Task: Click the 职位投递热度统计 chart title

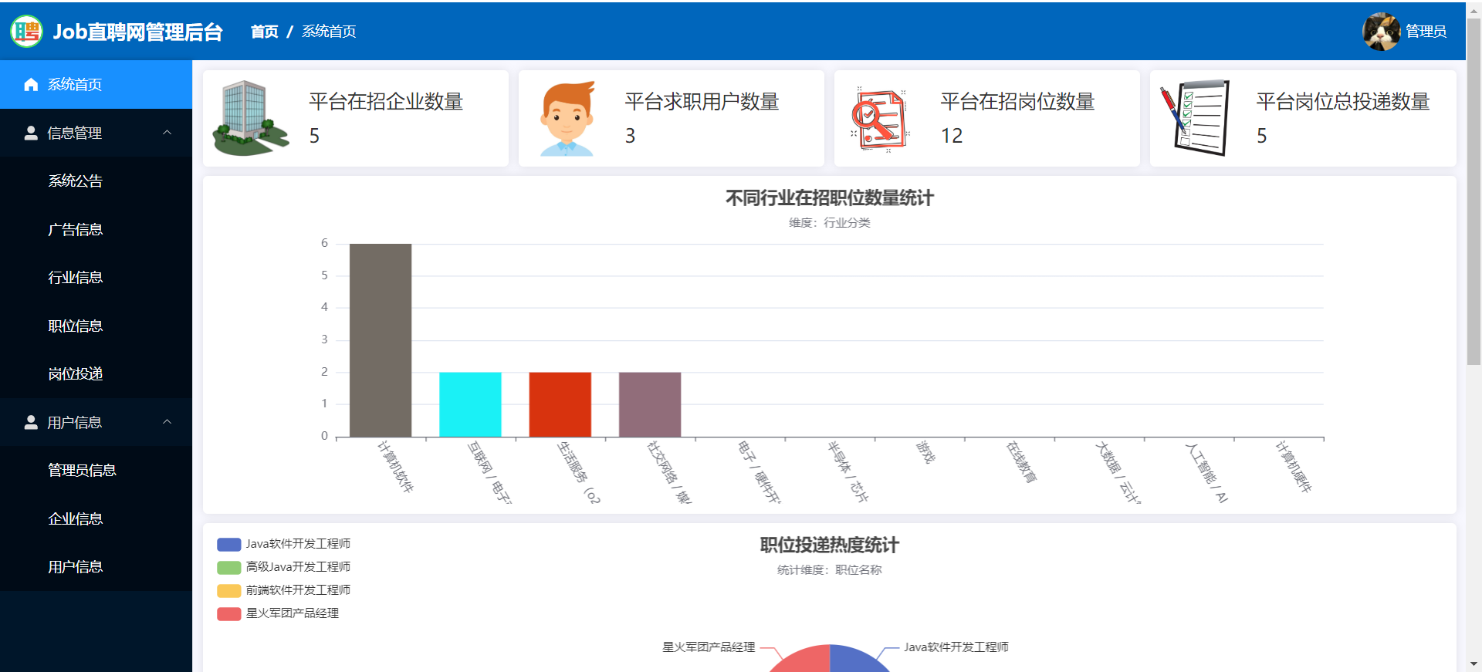Action: coord(830,545)
